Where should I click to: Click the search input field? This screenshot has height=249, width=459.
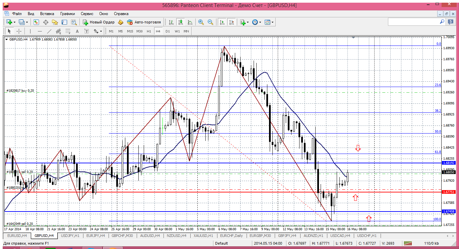(x=414, y=22)
